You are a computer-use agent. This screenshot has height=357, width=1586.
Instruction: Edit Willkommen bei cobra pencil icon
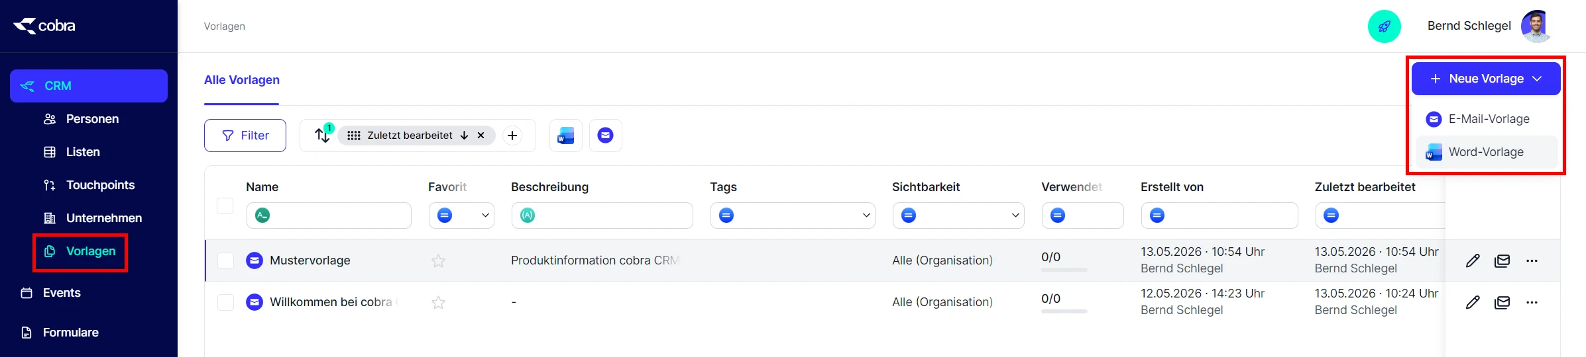[1473, 302]
